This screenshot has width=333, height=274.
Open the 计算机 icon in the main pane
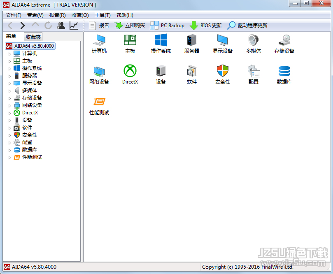pos(99,44)
